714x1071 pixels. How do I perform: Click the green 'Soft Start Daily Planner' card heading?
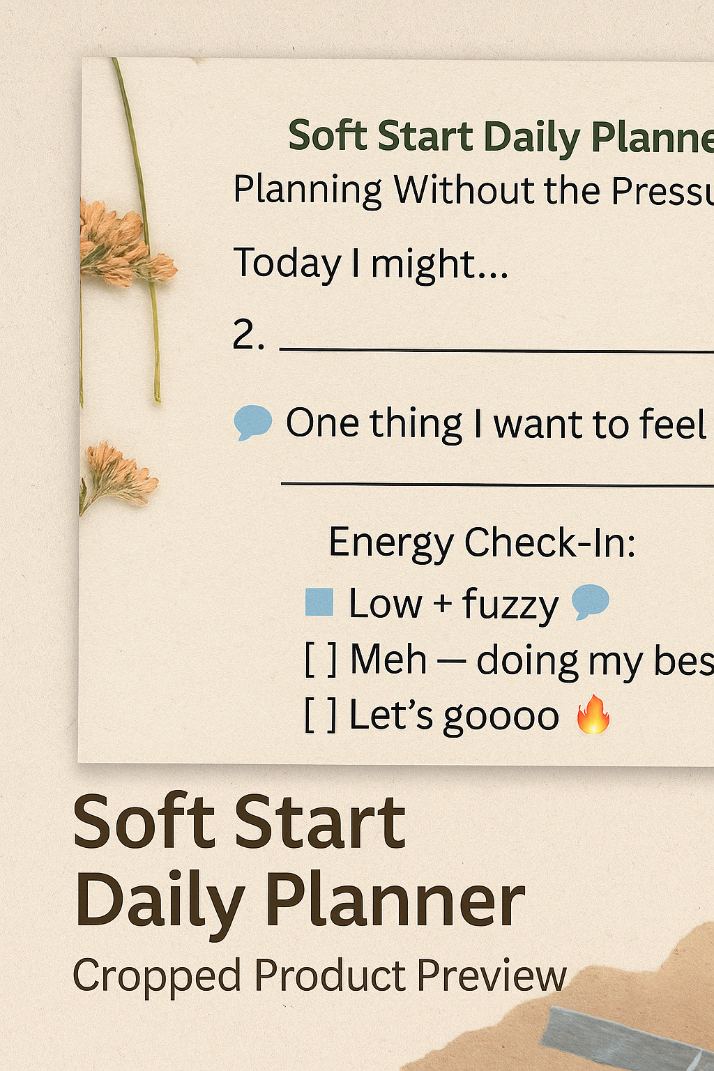501,136
